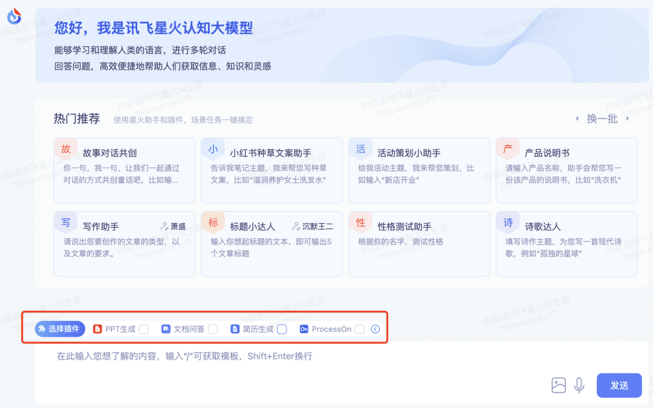Screen dimensions: 653x408
Task: Click the 简历生成 plugin label
Action: click(258, 329)
